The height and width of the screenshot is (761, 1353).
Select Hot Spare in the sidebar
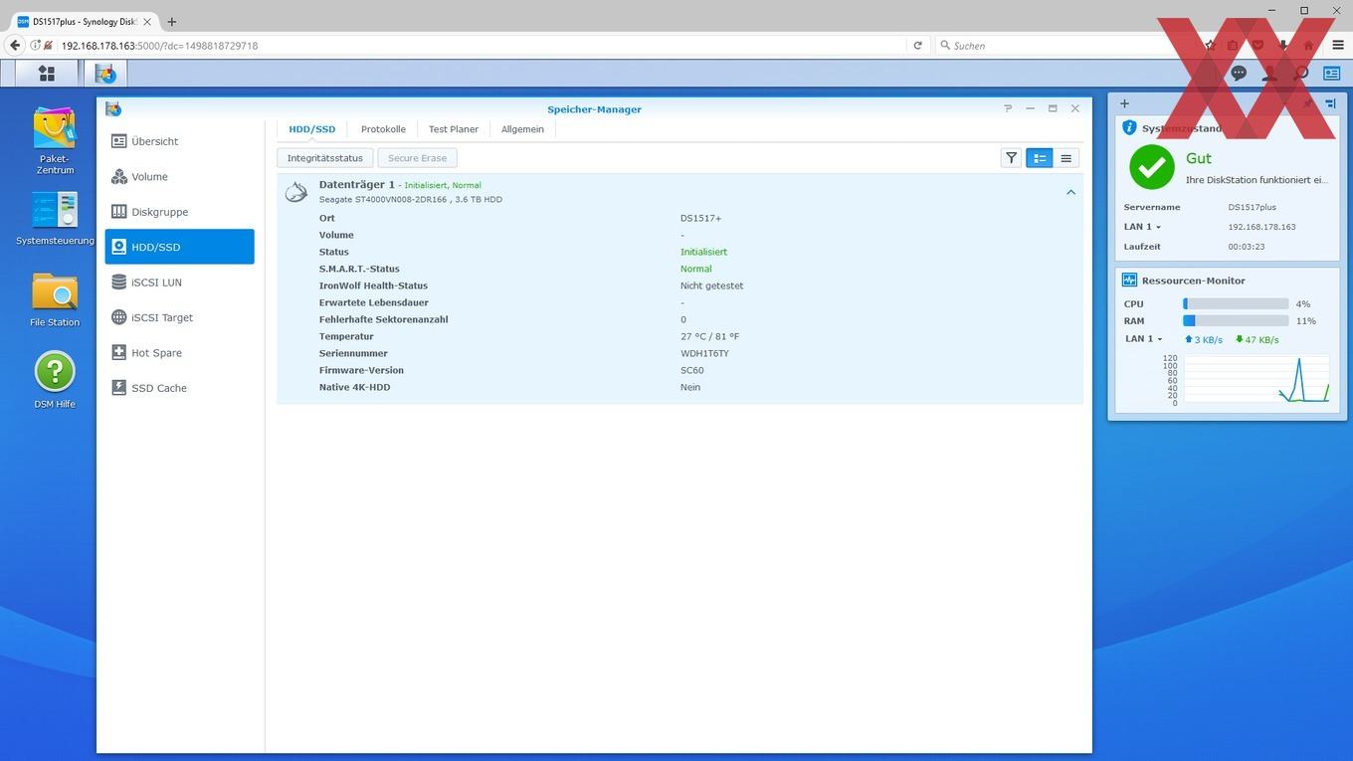point(180,353)
